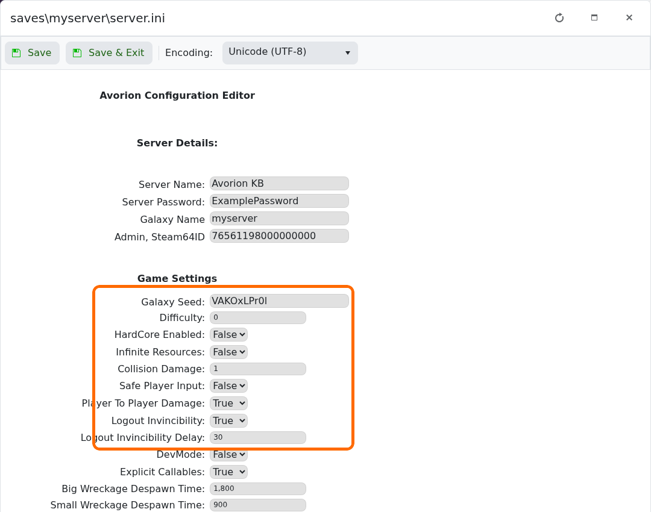Open the Explicit Callables dropdown
This screenshot has width=651, height=512.
[228, 472]
